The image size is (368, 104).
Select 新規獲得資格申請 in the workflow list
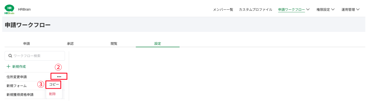pyautogui.click(x=20, y=95)
